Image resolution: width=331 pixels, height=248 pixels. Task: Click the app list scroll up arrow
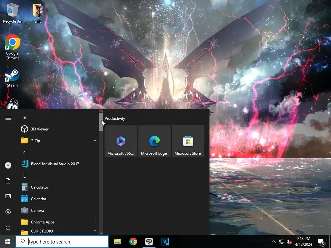click(101, 111)
